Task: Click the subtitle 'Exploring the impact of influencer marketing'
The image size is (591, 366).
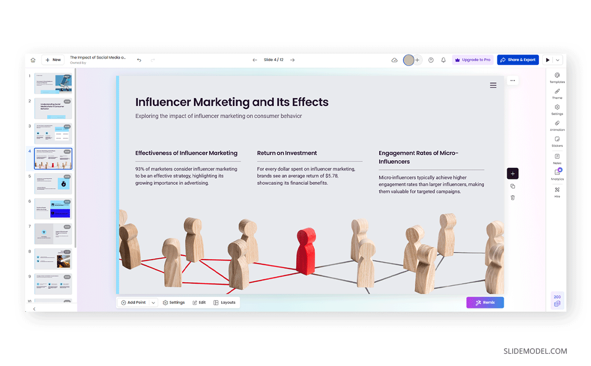Action: tap(219, 116)
